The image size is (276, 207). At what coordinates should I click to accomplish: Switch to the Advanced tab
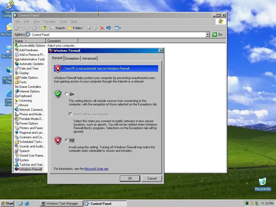89,58
